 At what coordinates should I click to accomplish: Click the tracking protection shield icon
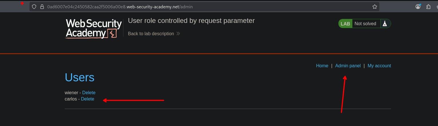click(34, 7)
